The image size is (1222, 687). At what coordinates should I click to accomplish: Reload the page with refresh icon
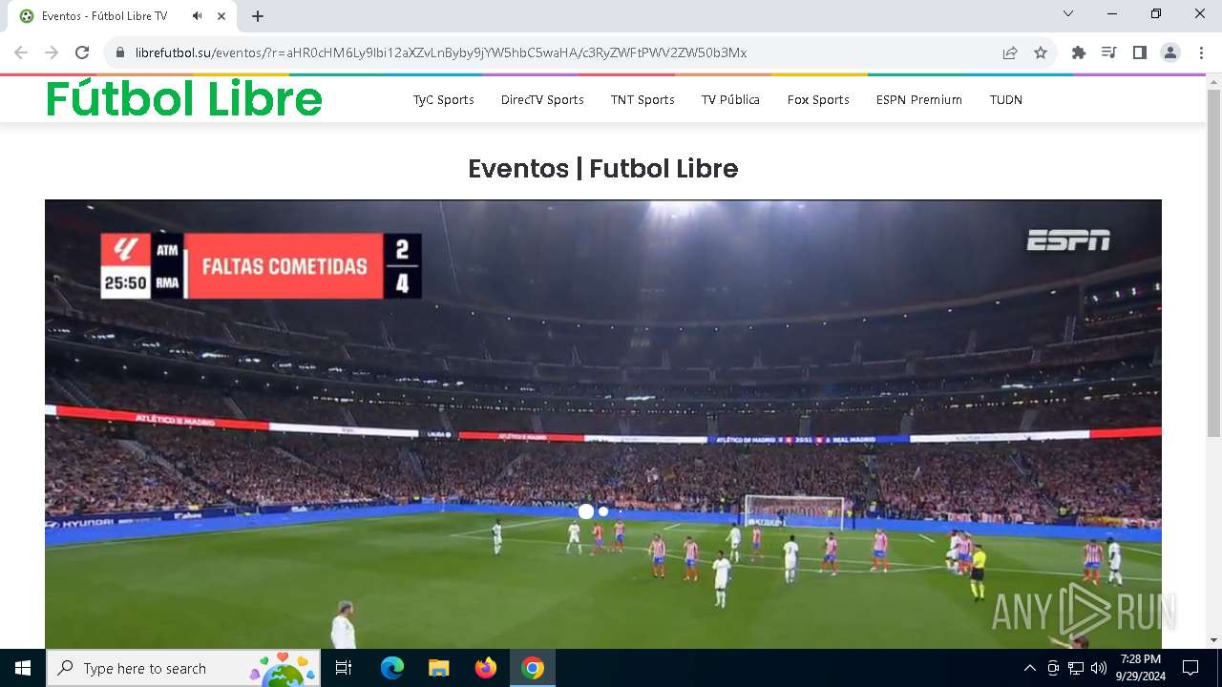82,52
